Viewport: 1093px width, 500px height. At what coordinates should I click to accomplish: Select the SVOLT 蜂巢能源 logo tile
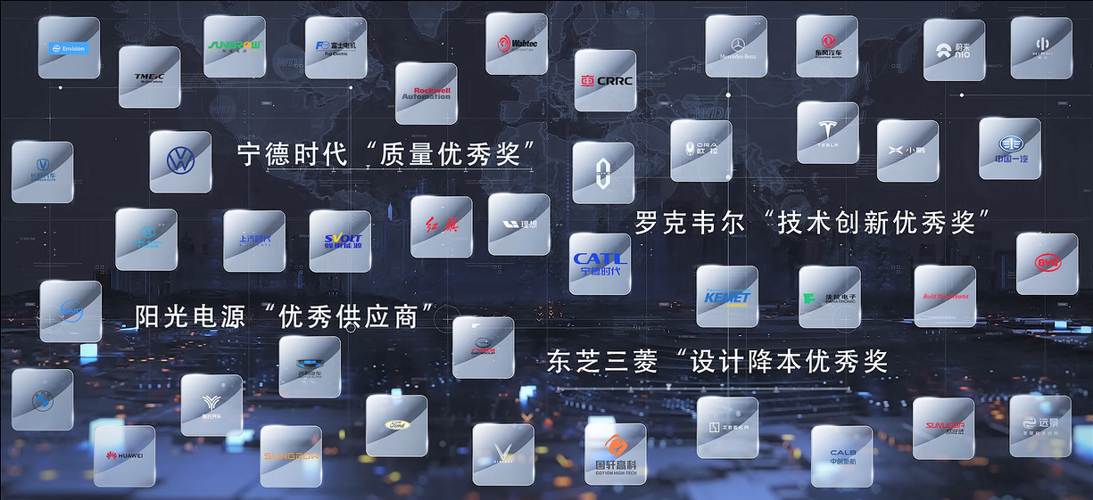(340, 241)
